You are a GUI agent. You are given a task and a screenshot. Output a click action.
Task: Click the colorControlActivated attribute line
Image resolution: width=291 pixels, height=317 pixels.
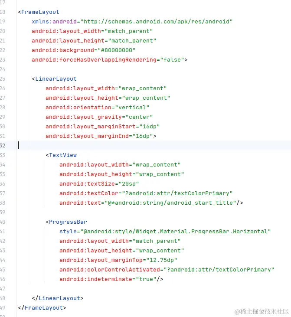click(167, 270)
